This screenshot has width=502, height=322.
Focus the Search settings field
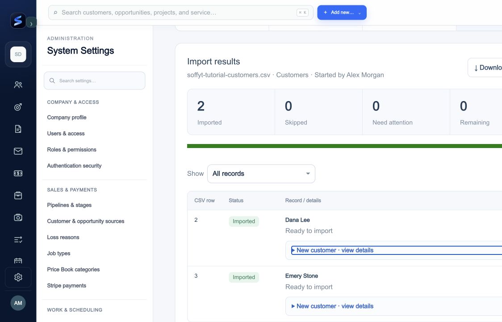pyautogui.click(x=94, y=80)
